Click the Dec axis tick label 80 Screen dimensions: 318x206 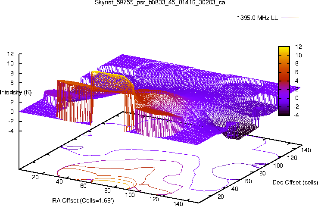point(263,173)
